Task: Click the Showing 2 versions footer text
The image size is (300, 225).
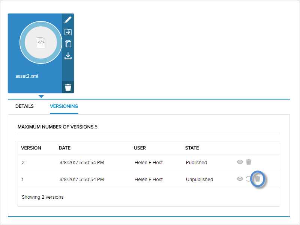Action: click(x=42, y=197)
